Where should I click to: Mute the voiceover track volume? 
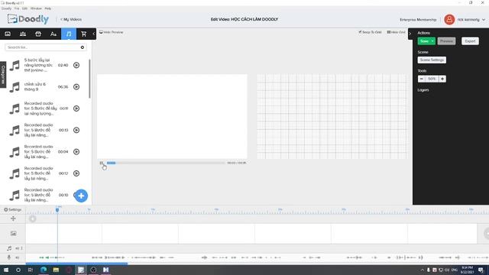pyautogui.click(x=18, y=257)
